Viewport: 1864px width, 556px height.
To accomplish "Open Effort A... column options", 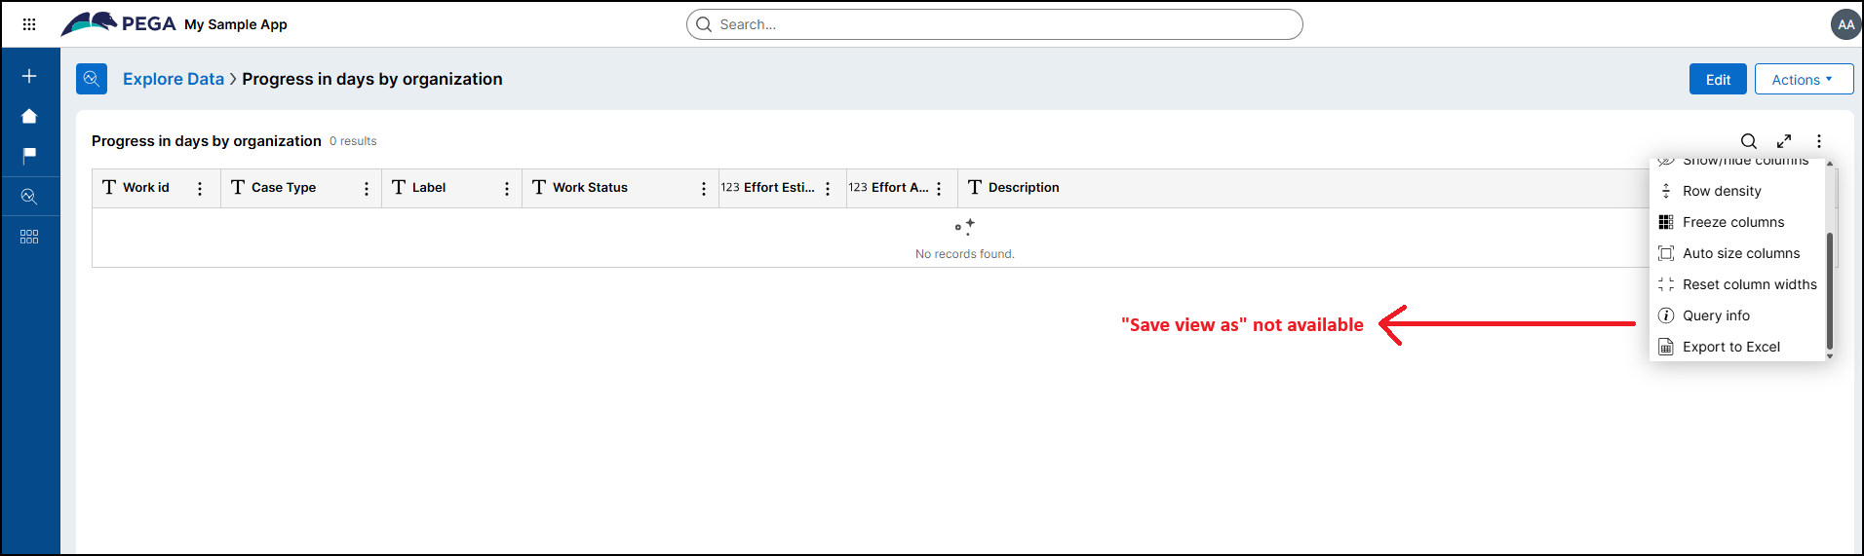I will 939,189.
